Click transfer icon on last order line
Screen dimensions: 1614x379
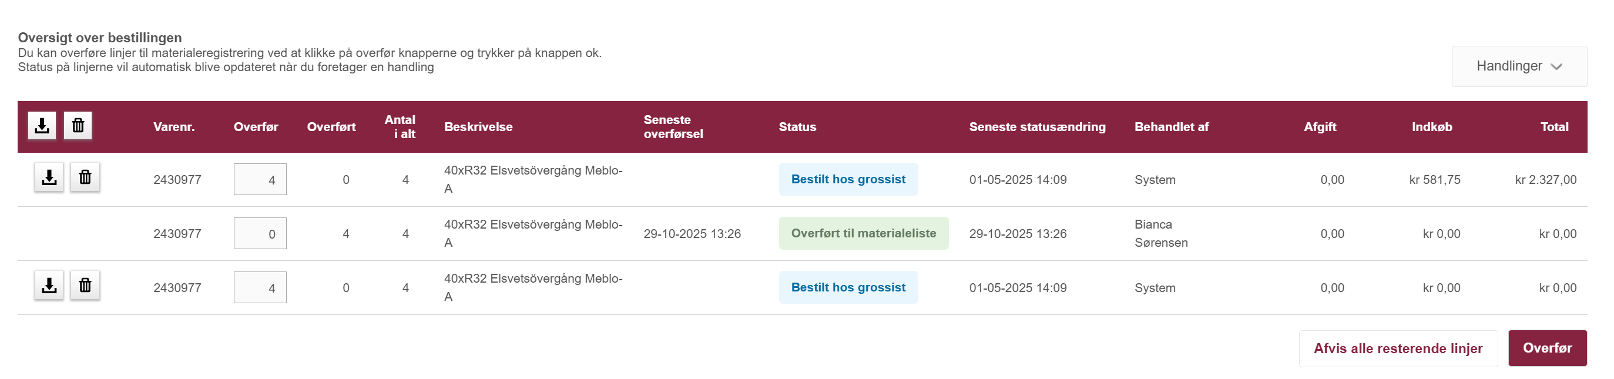[49, 286]
